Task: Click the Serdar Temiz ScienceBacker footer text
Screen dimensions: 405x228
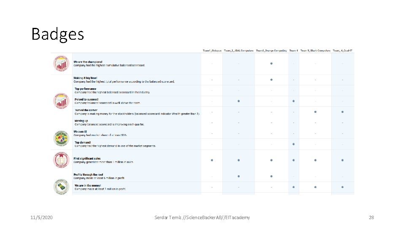Action: (x=202, y=217)
